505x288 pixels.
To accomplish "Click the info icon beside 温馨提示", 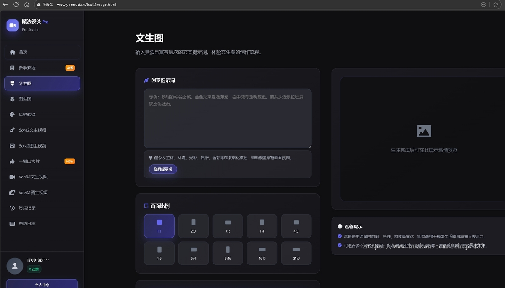I will click(340, 226).
